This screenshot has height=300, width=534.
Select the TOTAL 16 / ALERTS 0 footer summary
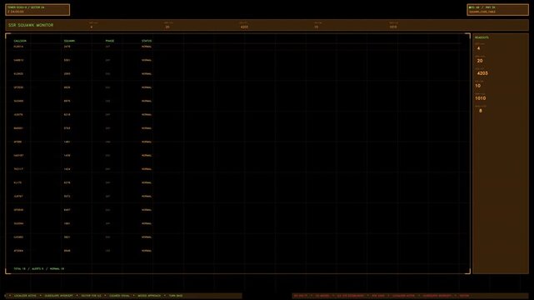point(39,268)
